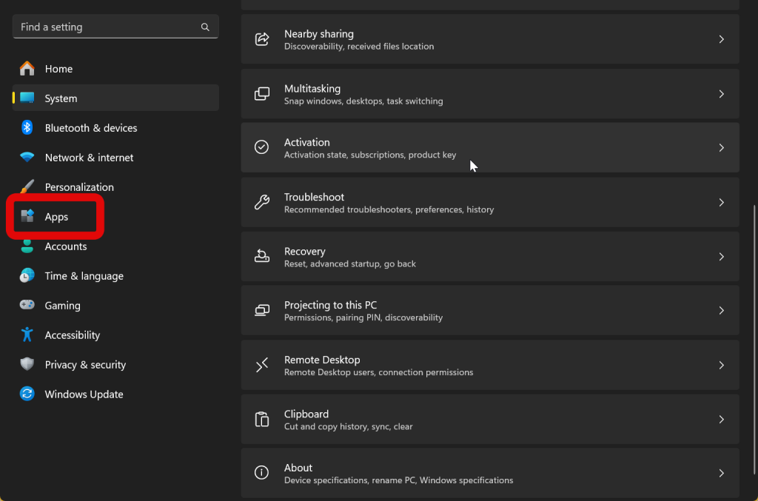
Task: Open the About page entry
Action: coord(489,474)
